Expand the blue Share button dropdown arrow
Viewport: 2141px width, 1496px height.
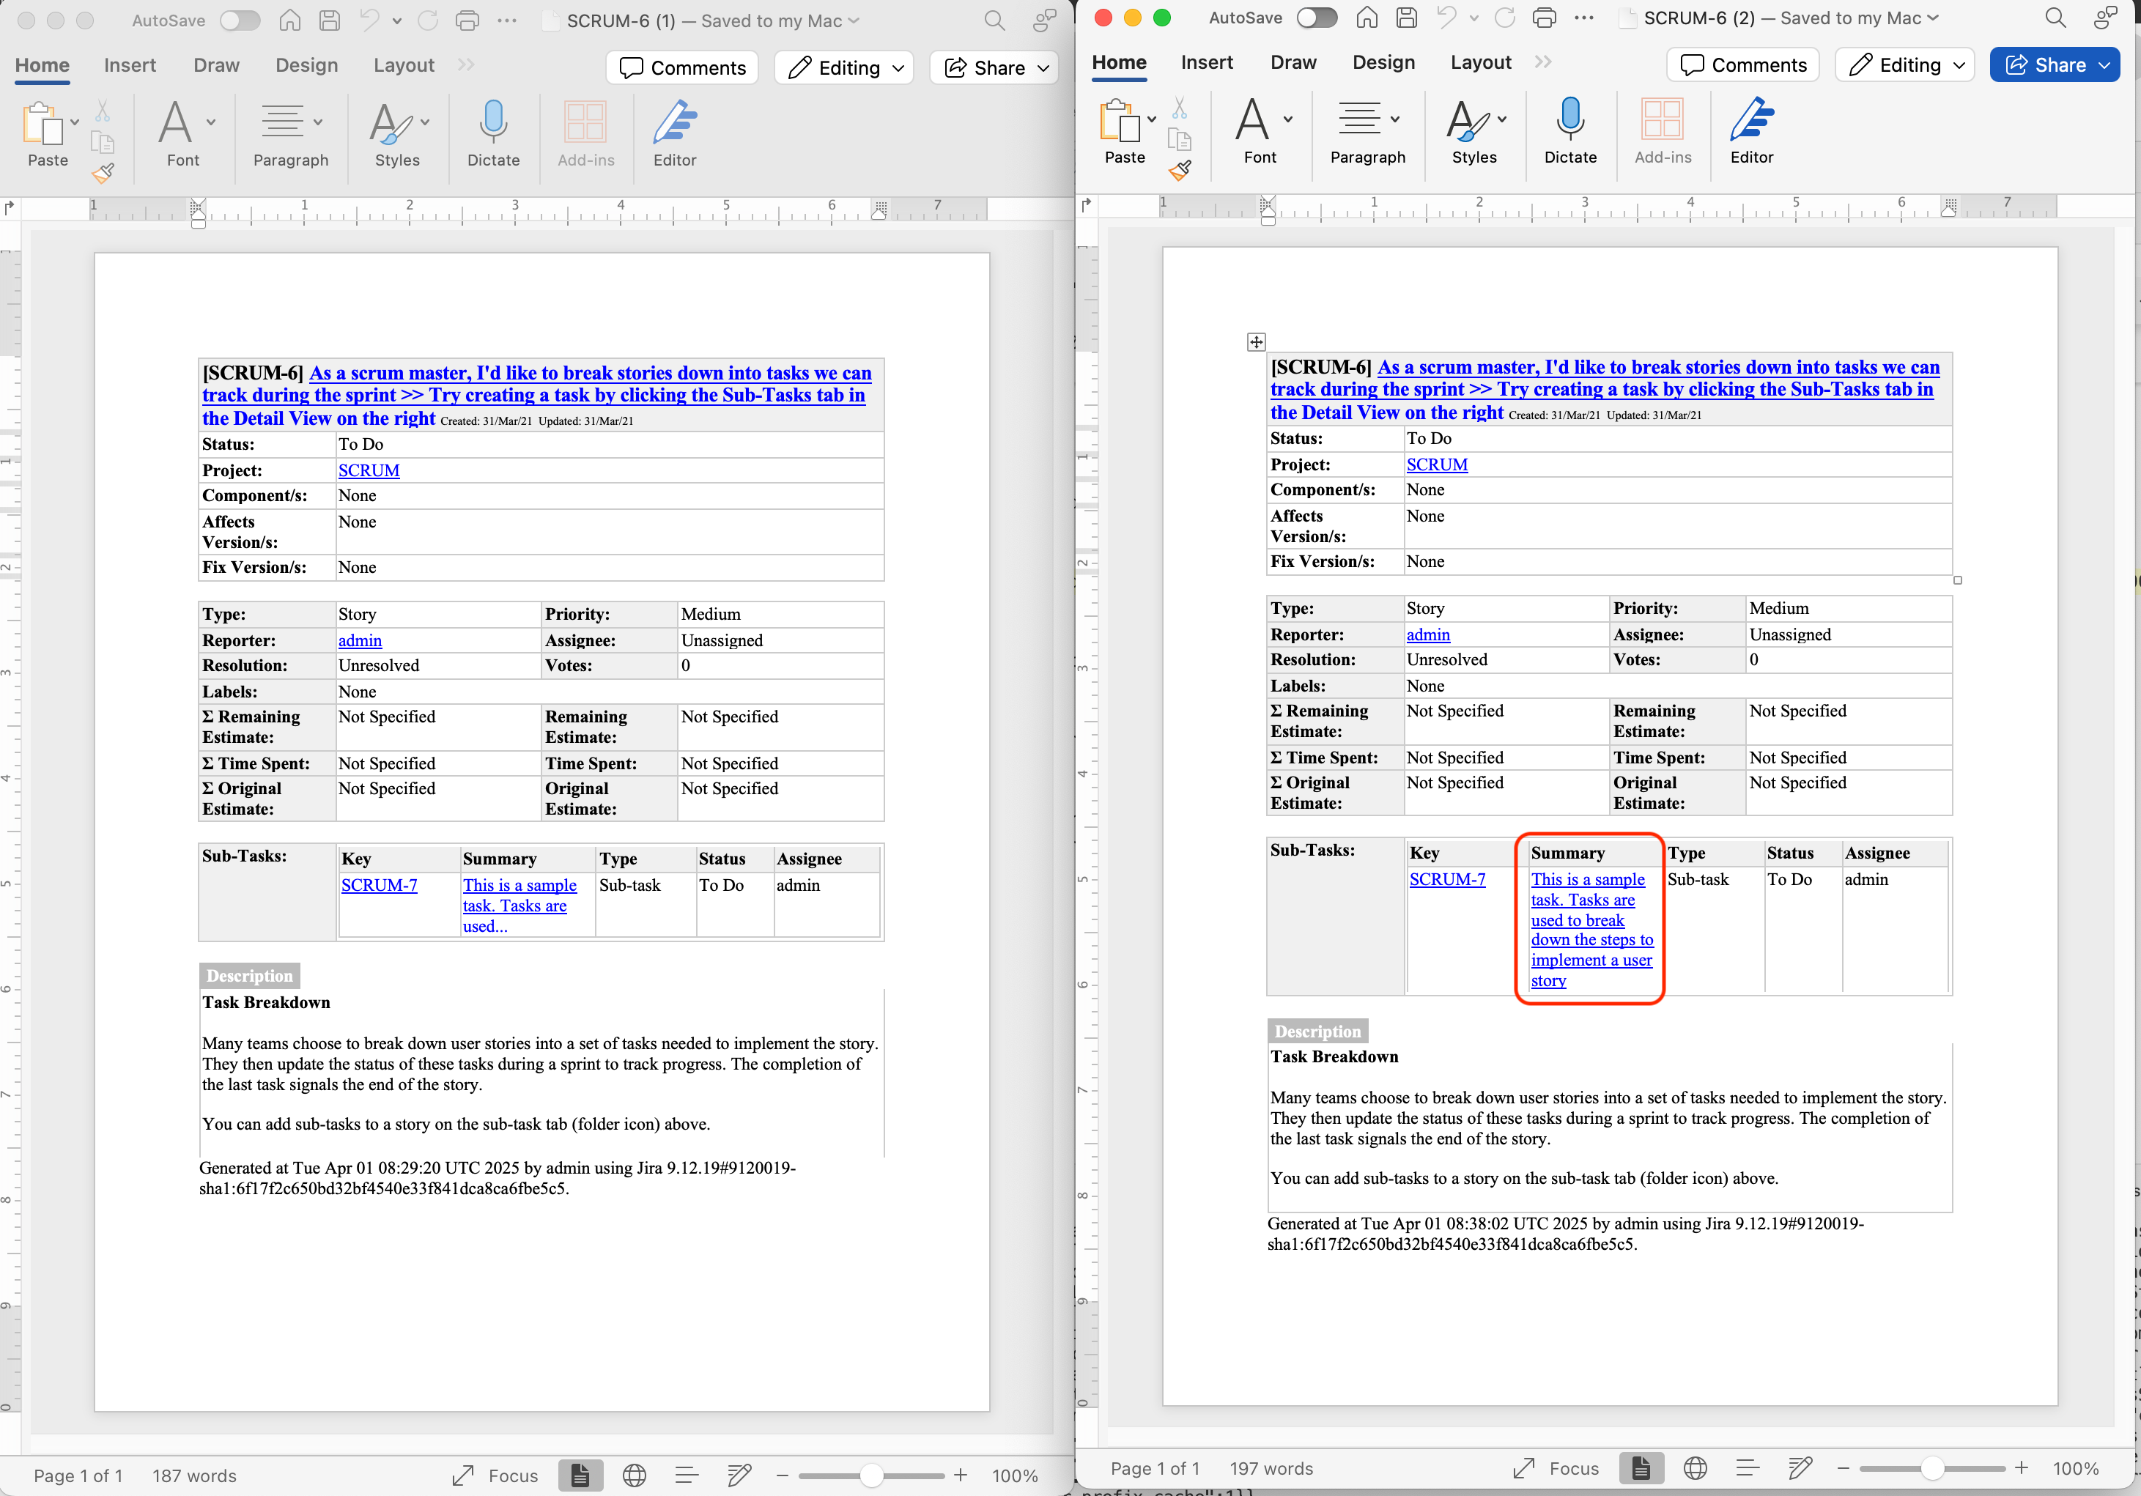click(2104, 64)
